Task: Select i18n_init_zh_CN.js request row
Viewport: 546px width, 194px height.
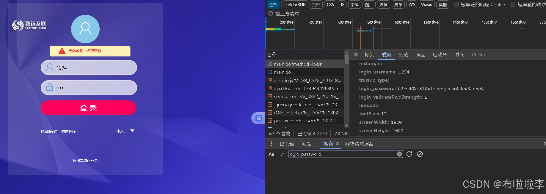Action: click(305, 113)
